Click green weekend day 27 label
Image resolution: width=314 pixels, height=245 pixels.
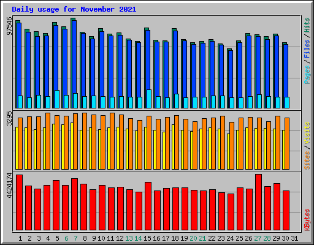(x=258, y=238)
